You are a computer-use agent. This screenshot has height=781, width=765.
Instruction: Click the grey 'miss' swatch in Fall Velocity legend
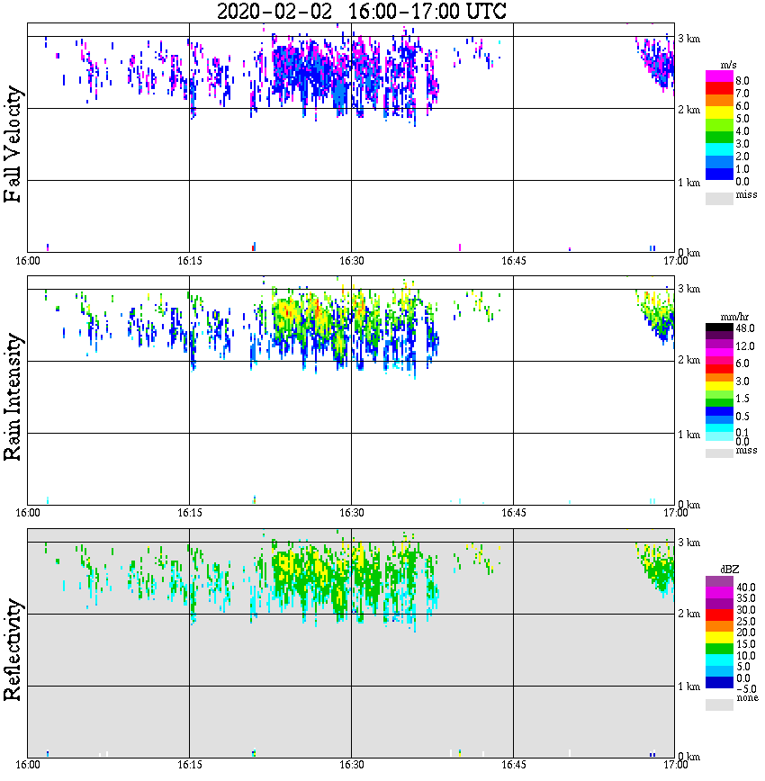(x=719, y=199)
